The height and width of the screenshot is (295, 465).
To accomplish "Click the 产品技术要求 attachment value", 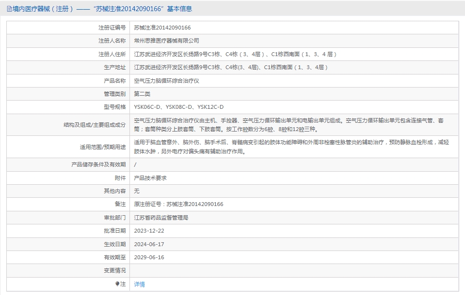I will [x=150, y=178].
